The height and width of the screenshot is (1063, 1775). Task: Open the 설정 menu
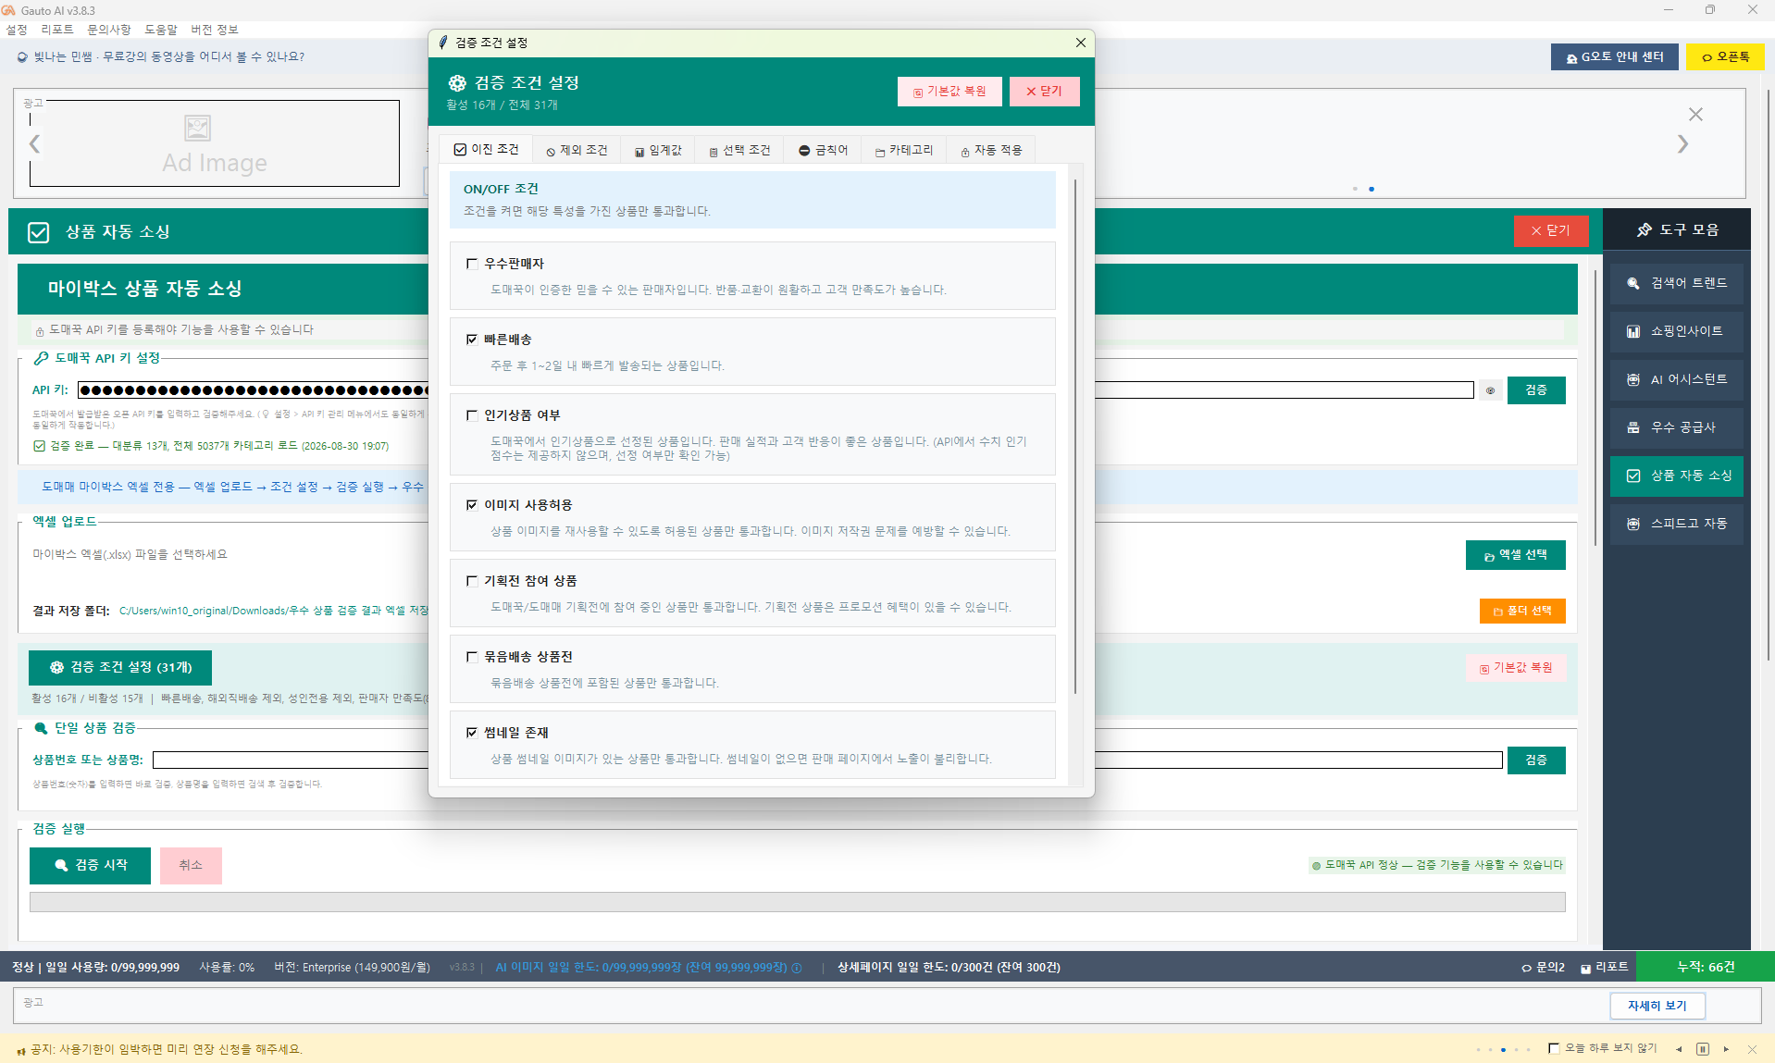point(17,30)
